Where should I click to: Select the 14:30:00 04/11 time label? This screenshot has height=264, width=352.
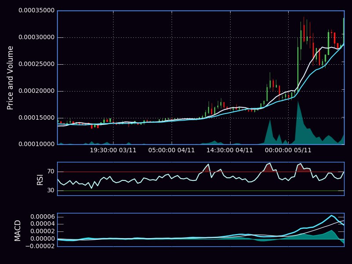[x=230, y=150]
